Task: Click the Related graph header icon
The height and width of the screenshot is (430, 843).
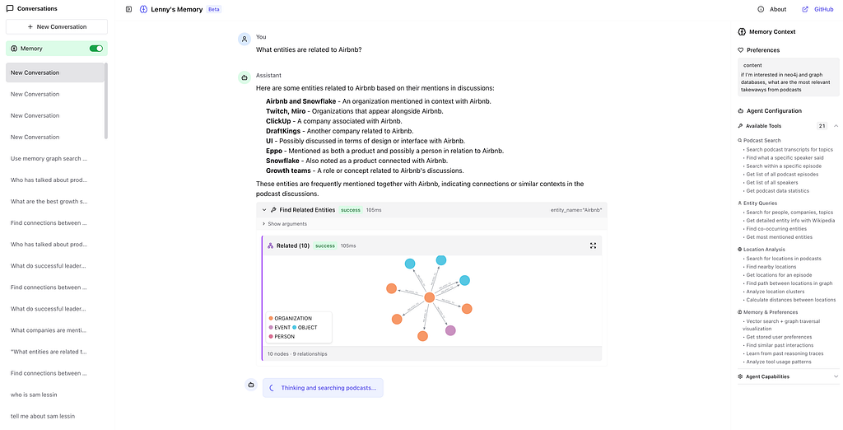Action: point(270,245)
